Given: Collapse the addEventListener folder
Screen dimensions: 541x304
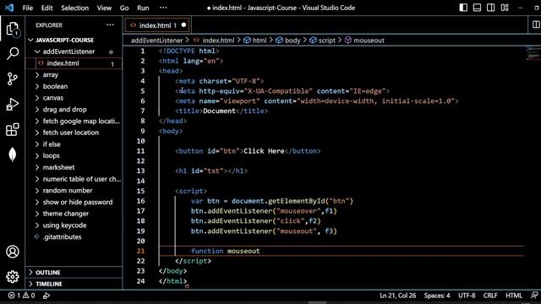Looking at the screenshot, I should [x=74, y=52].
